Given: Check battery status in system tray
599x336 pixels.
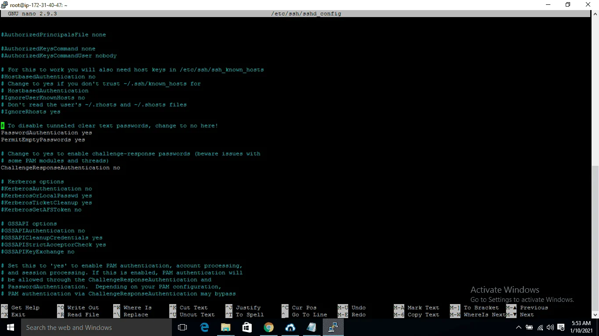Looking at the screenshot, I should (529, 327).
